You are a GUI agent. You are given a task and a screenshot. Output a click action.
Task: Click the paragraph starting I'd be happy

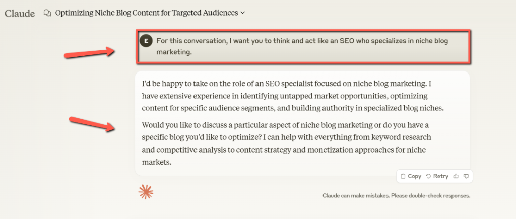coord(293,96)
